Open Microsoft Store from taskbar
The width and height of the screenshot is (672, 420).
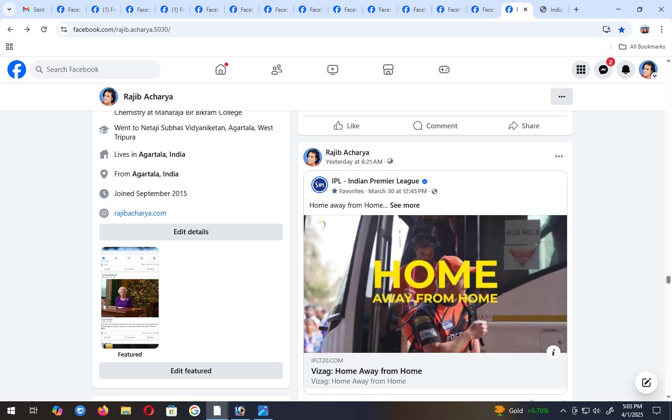(x=172, y=411)
